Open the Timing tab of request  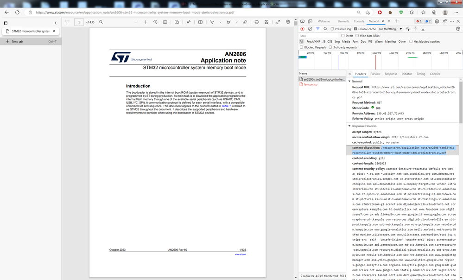coord(421,74)
